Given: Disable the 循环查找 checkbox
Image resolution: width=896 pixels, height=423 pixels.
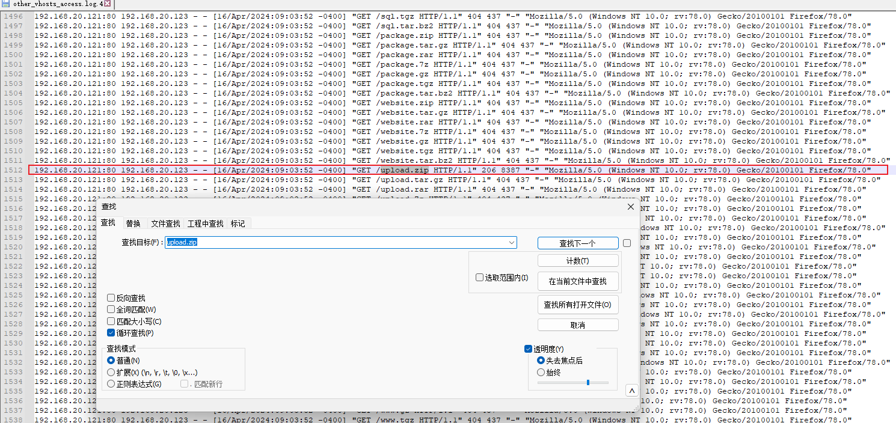Looking at the screenshot, I should tap(111, 333).
